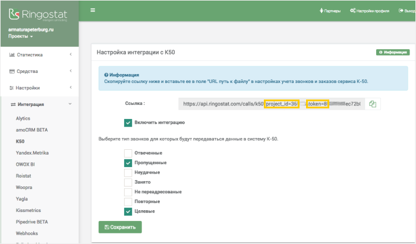The height and width of the screenshot is (244, 416).
Task: Expand the Средства sidebar section
Action: (x=39, y=72)
